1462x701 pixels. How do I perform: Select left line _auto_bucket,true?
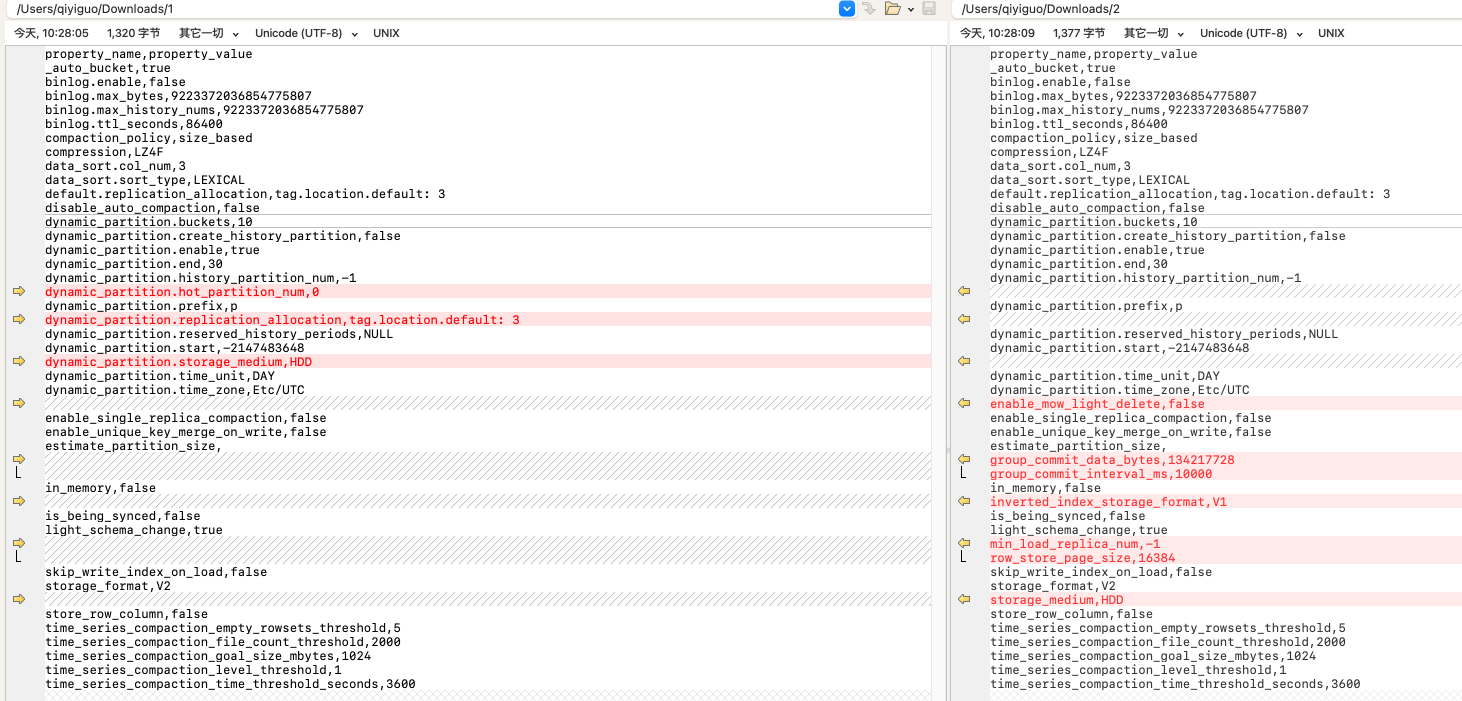tap(108, 68)
